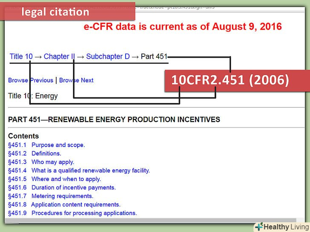The image size is (310, 232).
Task: Click the Browse Previous link
Action: [31, 80]
